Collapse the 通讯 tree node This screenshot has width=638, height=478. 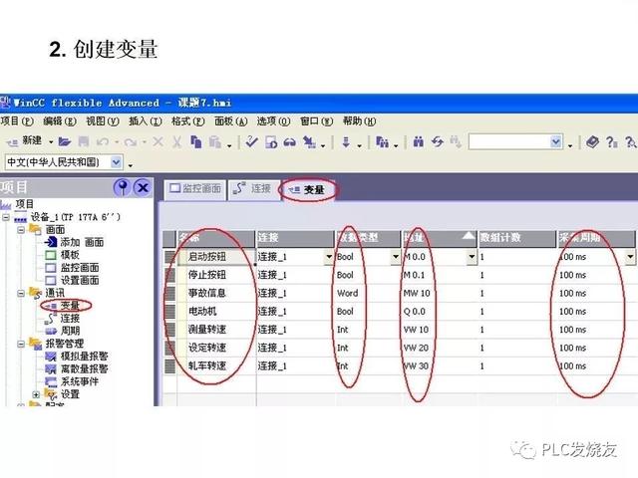[22, 293]
